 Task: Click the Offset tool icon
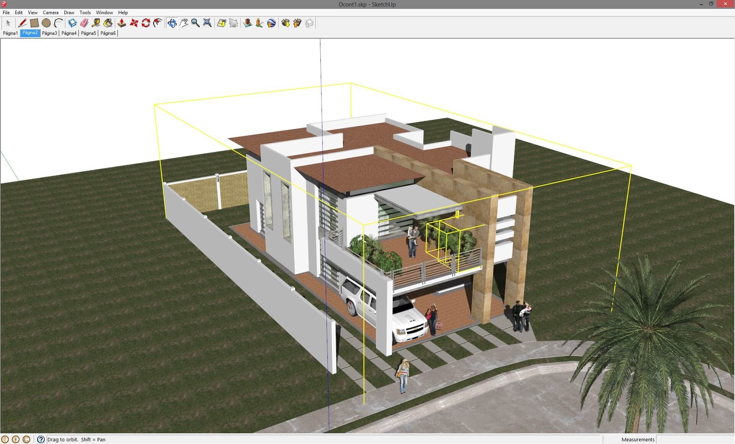click(158, 23)
